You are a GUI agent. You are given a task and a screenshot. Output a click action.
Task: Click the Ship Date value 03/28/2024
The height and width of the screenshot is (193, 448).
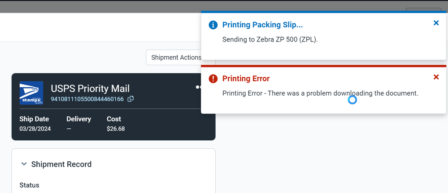point(35,129)
